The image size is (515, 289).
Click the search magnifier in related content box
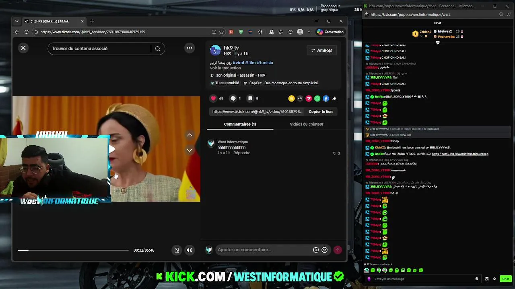pos(158,49)
